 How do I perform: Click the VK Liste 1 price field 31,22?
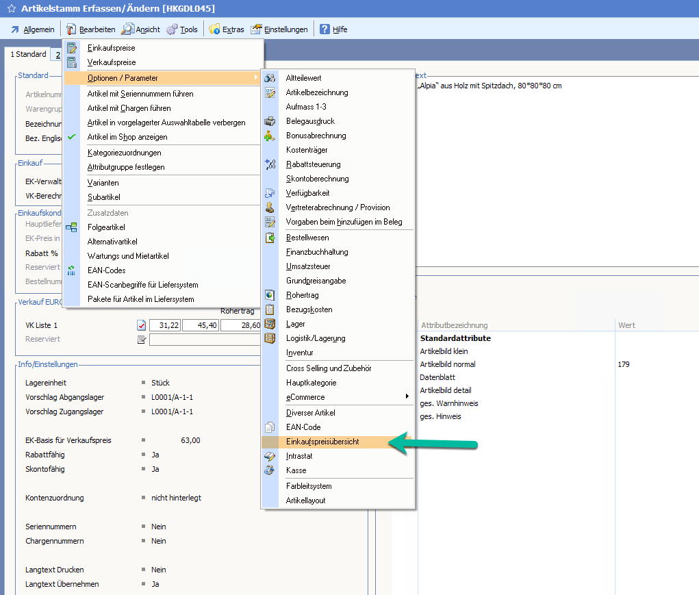click(164, 326)
